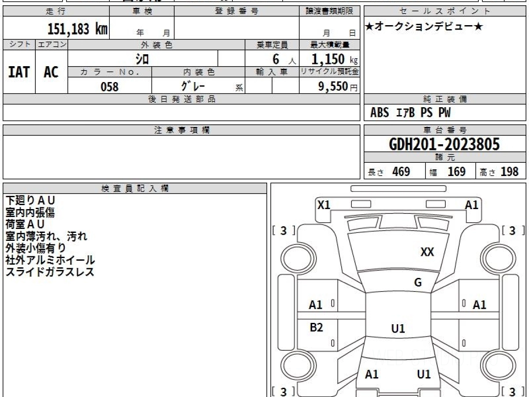Click the A1 mark on the front bumper

coord(472,205)
